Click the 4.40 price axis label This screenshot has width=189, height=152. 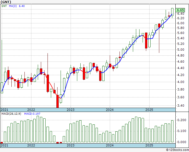(x=181, y=68)
